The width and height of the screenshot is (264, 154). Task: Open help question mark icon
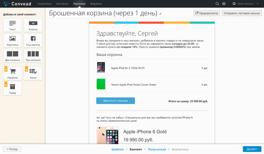(224, 4)
